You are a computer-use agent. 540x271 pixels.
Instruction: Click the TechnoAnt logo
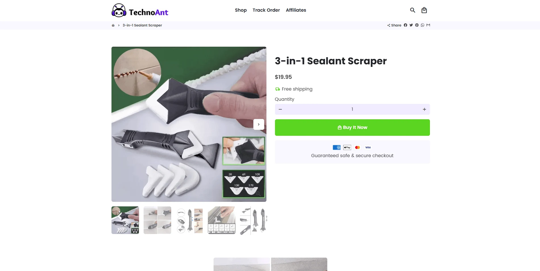tap(140, 11)
